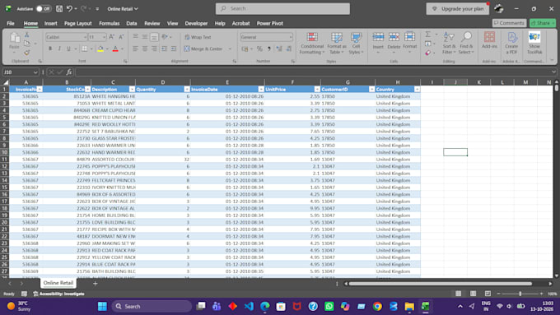Open the UnitPrice column filter dropdown
This screenshot has height=315, width=560.
click(317, 89)
